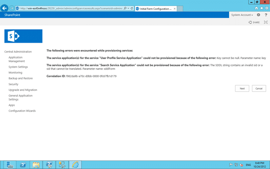Click the SharePoint logo image
Screen dimensions: 270x169
click(24, 36)
